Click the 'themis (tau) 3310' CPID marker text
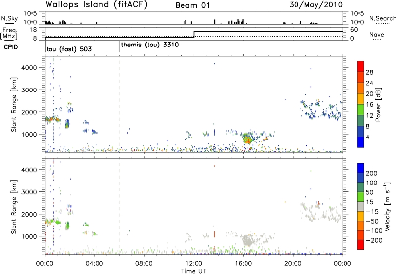396x274 pixels. [x=150, y=45]
